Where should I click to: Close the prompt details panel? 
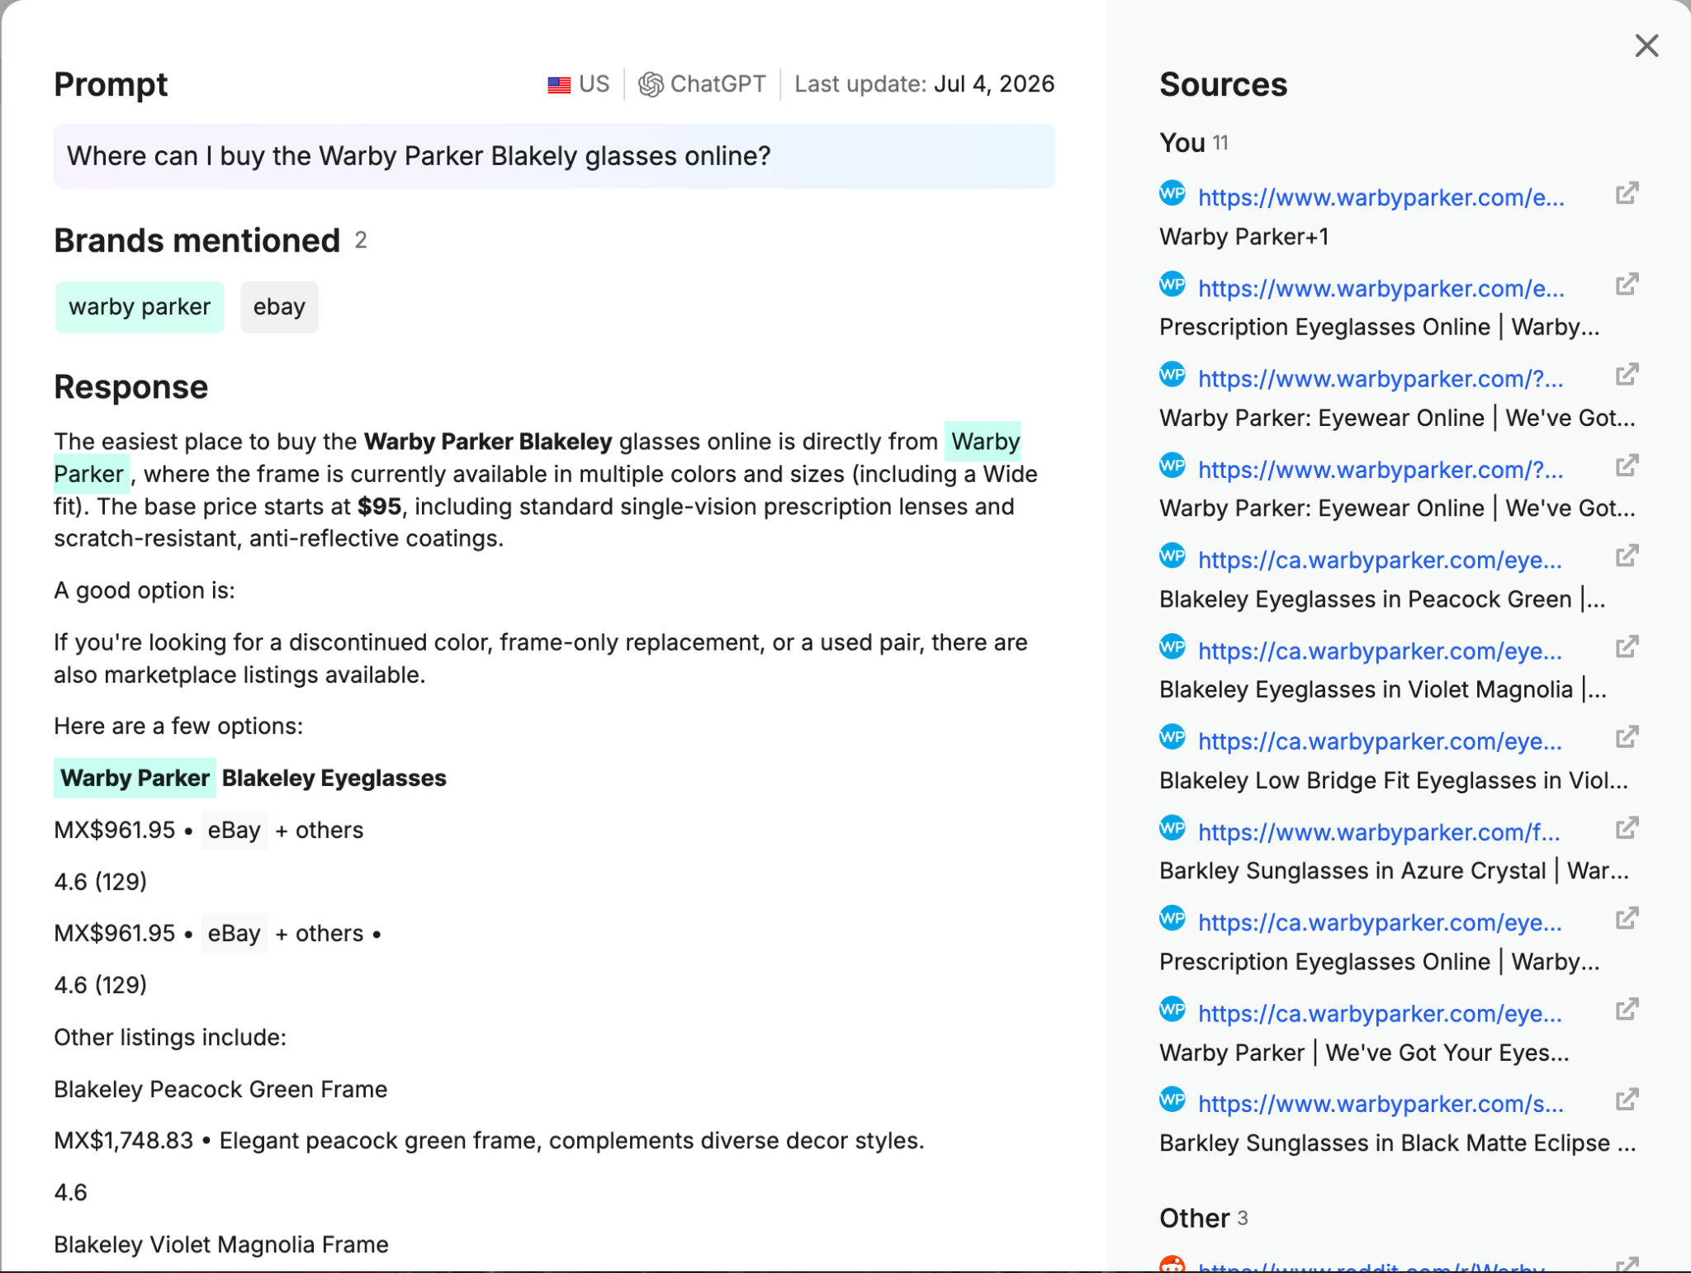(x=1646, y=45)
